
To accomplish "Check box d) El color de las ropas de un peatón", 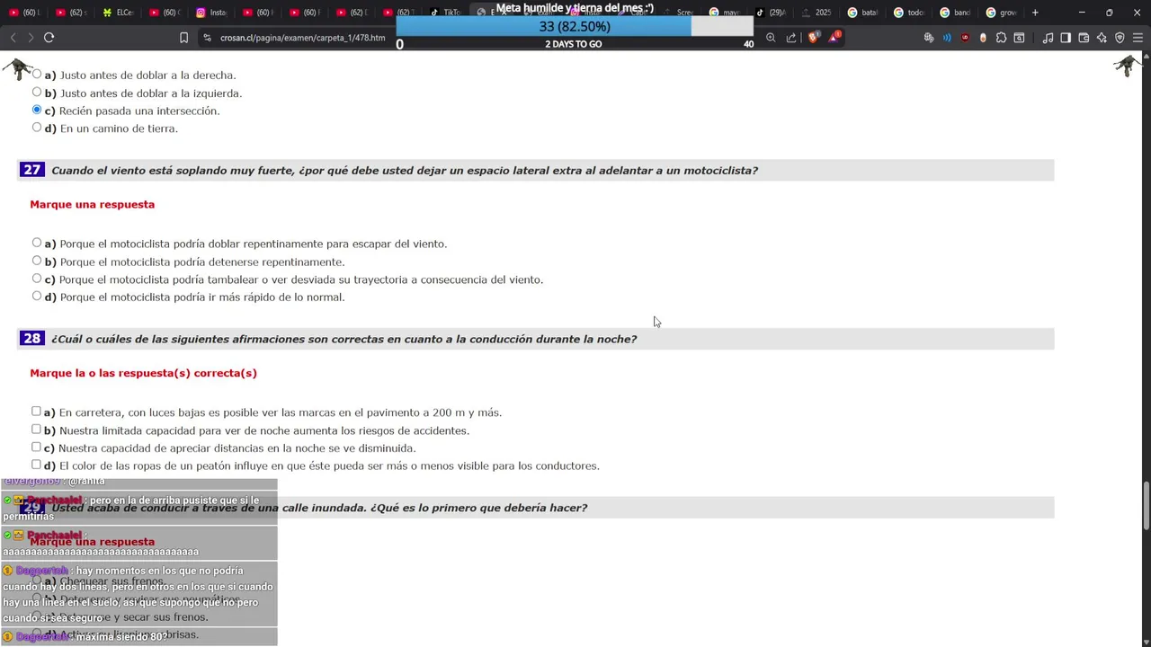I will pos(36,465).
